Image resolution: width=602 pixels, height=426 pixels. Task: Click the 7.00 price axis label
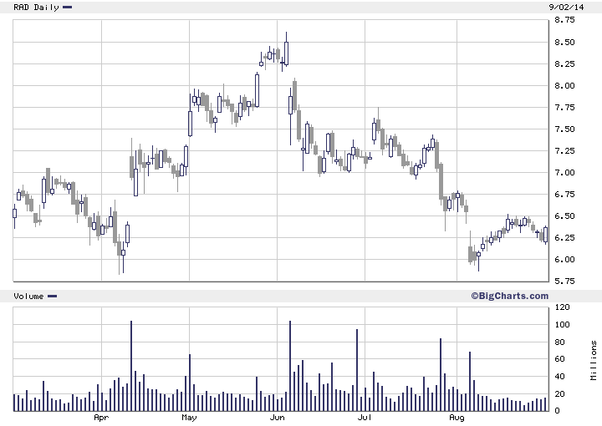tap(564, 173)
